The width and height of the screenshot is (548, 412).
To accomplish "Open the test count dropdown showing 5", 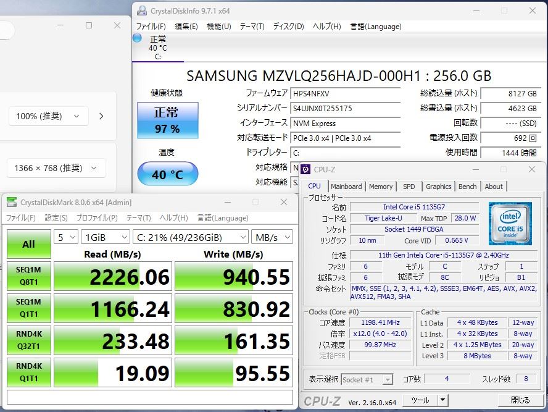I will tap(66, 237).
